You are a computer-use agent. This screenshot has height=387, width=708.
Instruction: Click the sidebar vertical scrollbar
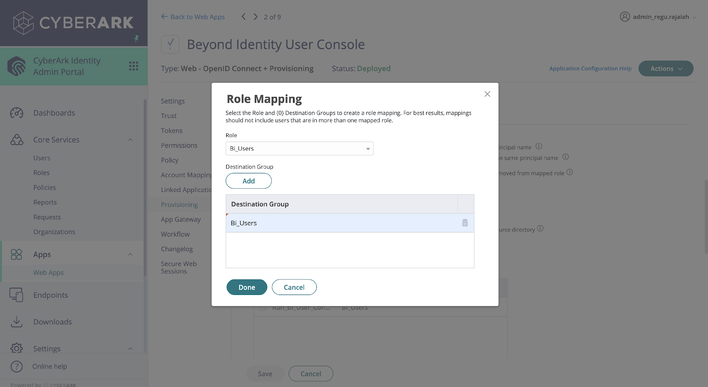145,188
